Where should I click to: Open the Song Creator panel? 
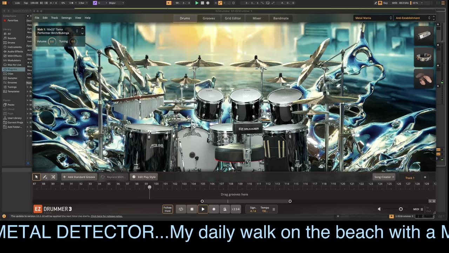point(384,177)
